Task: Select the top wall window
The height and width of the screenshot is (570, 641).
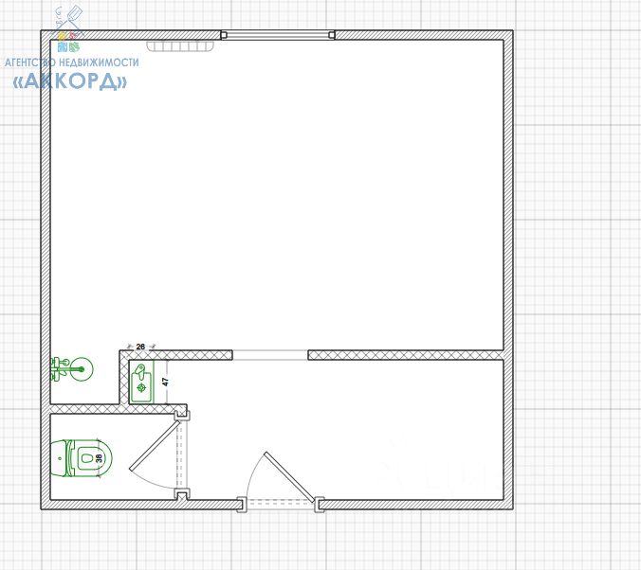Action: (x=278, y=35)
